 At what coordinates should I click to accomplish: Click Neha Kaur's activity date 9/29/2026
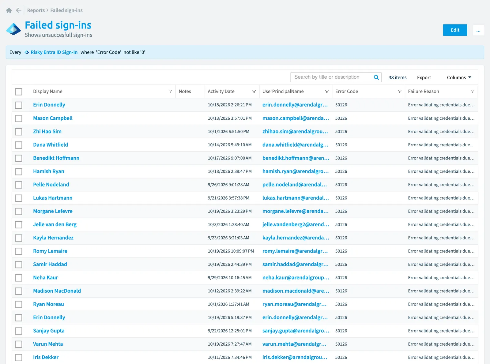[230, 278]
